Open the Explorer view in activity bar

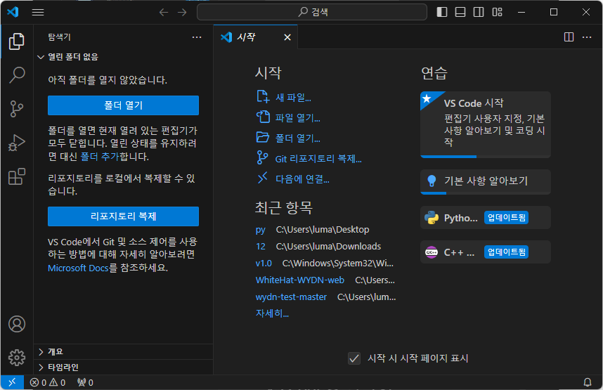coord(17,41)
